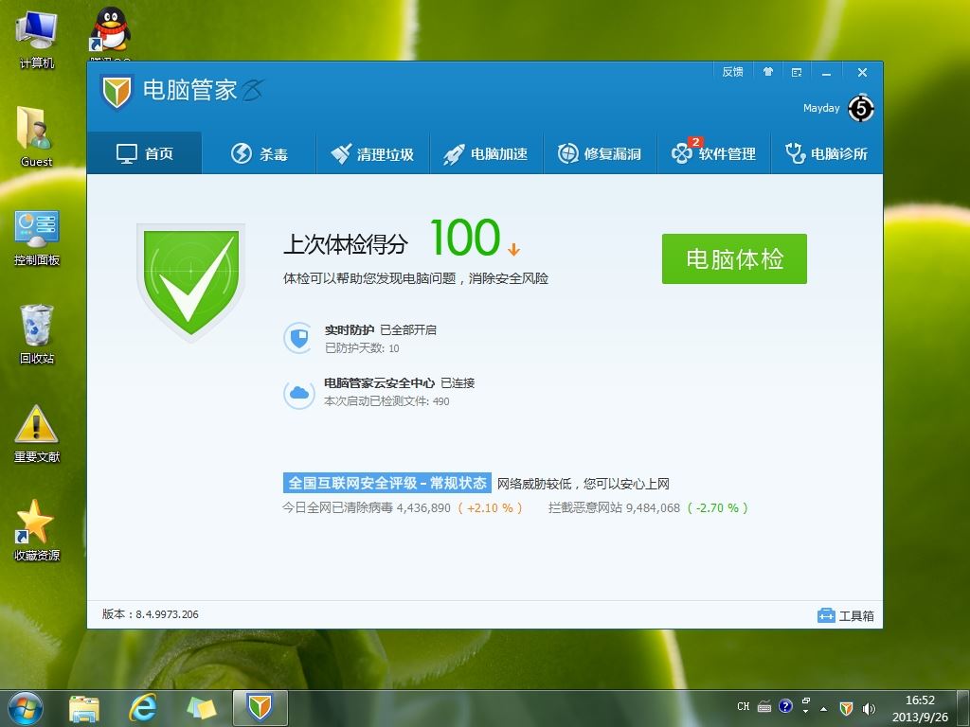Start the 电脑体检 checkup button
This screenshot has width=970, height=727.
tap(734, 259)
